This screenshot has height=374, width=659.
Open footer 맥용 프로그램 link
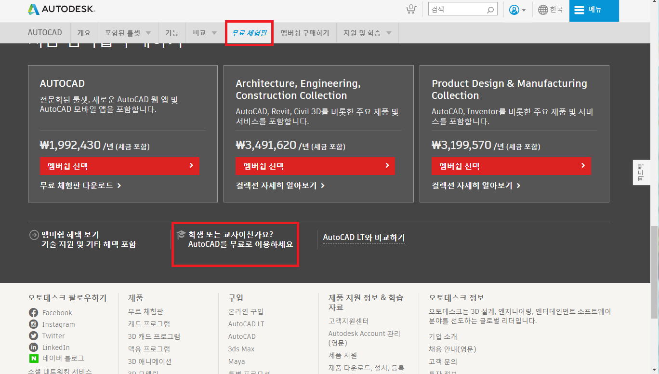point(149,349)
